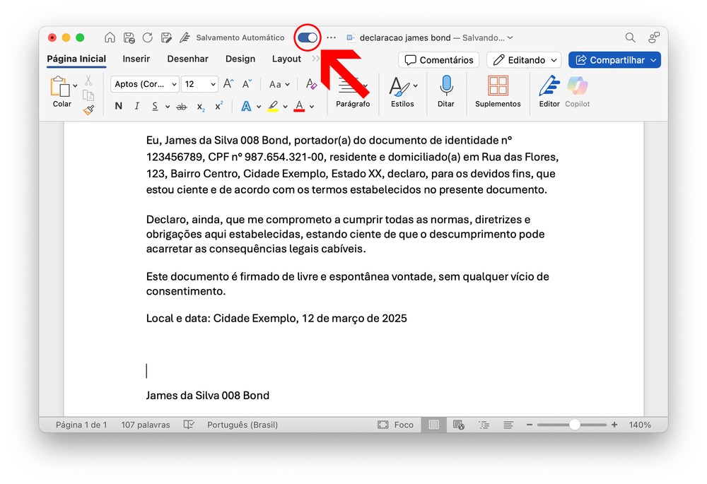Screen dimensions: 707x484
Task: Open the Design ribbon tab
Action: (x=240, y=59)
